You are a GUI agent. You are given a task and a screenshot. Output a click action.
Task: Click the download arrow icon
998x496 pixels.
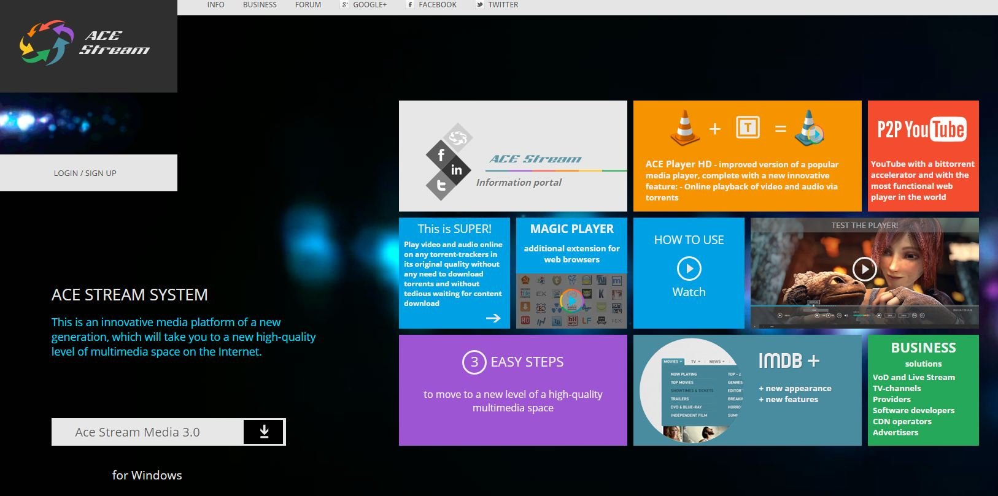point(264,432)
